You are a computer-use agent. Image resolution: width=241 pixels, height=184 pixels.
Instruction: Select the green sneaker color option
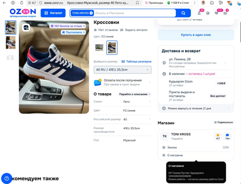(x=99, y=48)
